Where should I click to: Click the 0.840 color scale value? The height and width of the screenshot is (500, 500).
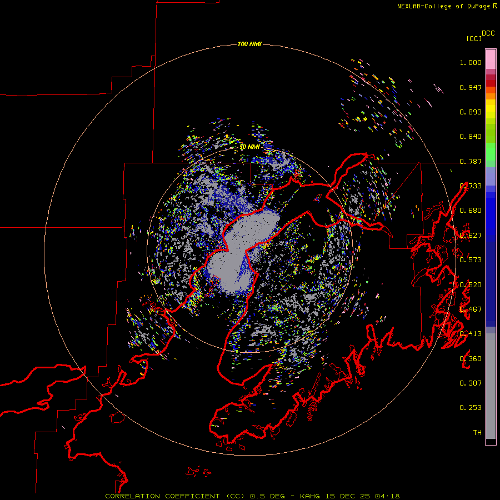pos(471,137)
